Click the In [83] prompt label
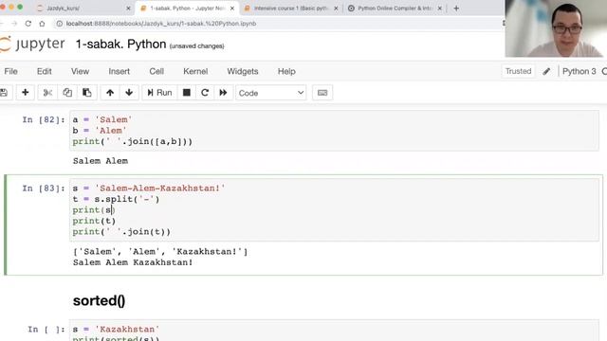607x341 pixels. (x=43, y=188)
